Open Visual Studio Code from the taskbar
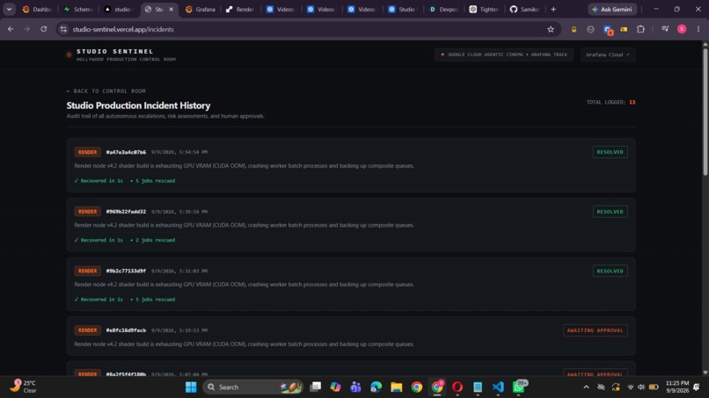The image size is (709, 398). point(498,387)
